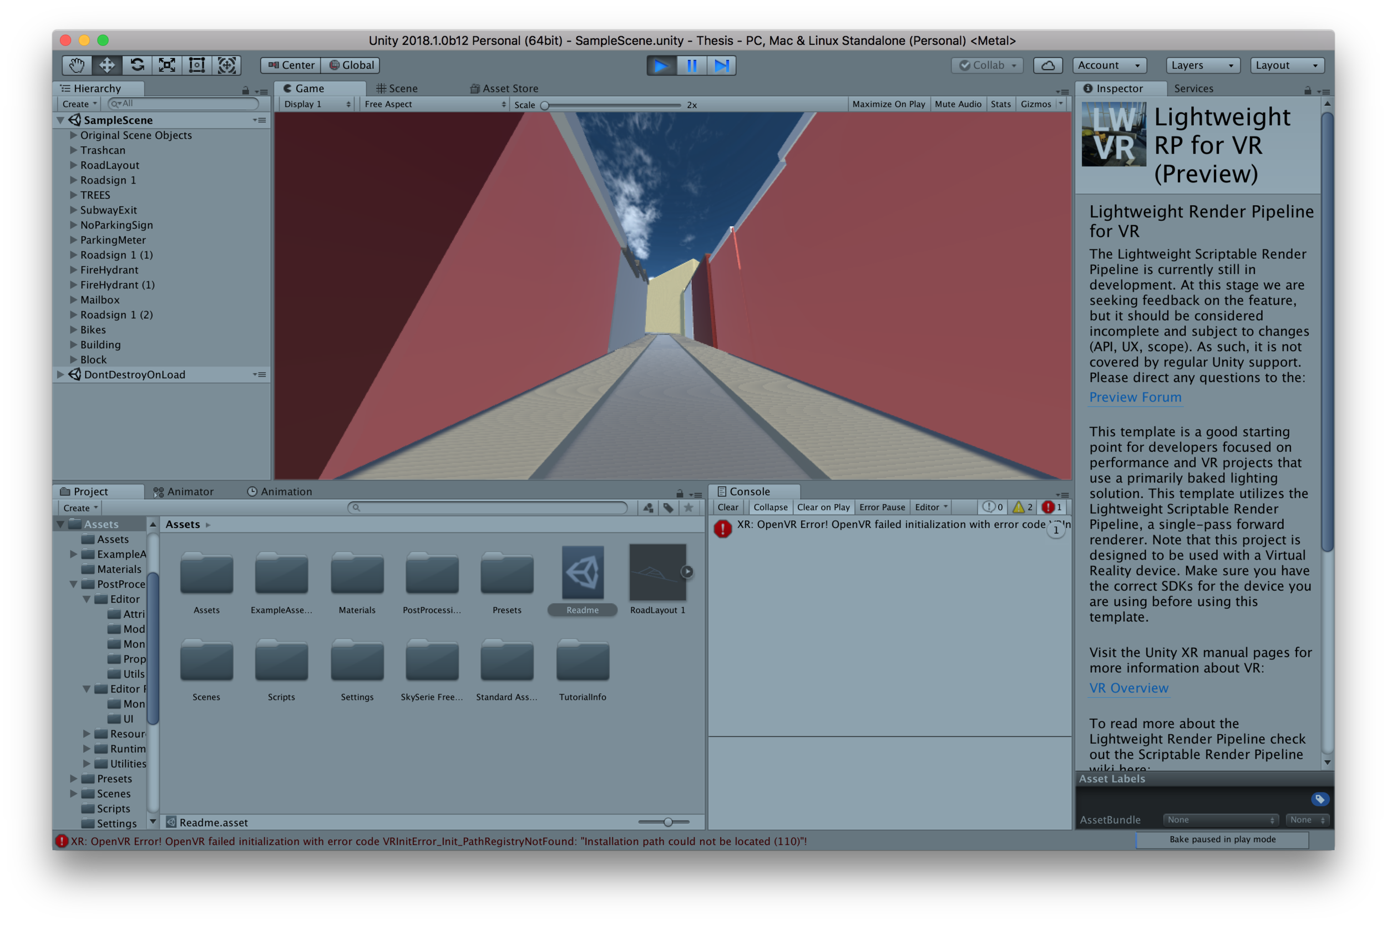
Task: Toggle error messages filter in Console
Action: point(1052,507)
